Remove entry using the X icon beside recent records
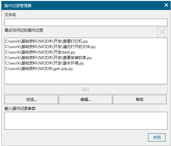The height and width of the screenshot is (146, 171). point(162,32)
